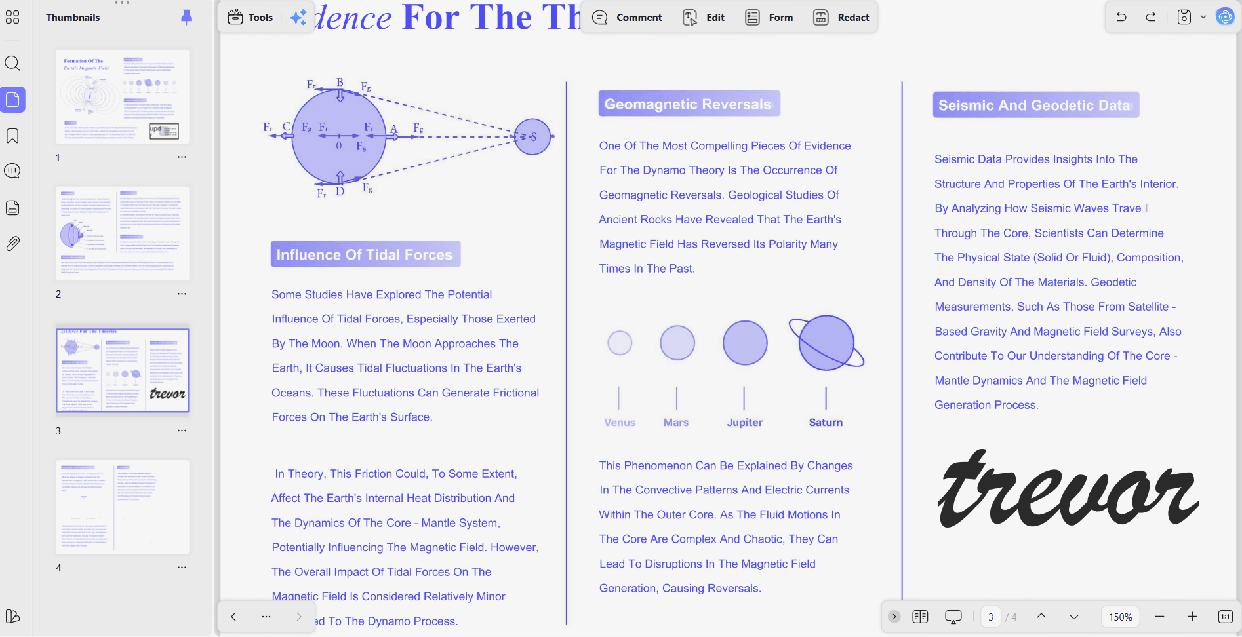Click the Jupiter label

coord(744,423)
